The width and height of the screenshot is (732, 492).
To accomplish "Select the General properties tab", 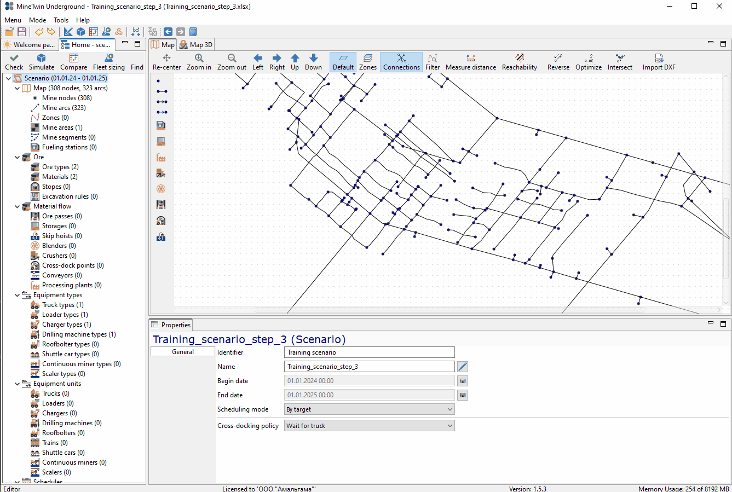I will [183, 352].
